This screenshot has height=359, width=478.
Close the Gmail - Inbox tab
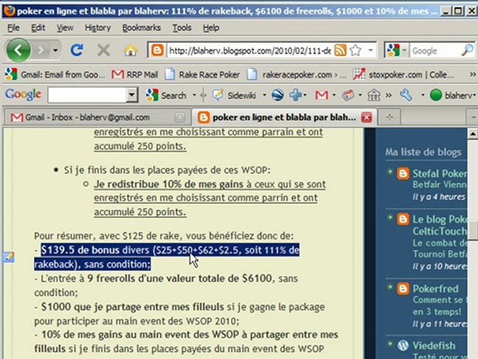(180, 117)
